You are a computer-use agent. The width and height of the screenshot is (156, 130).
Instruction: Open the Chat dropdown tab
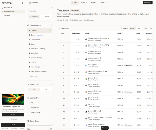coord(75,3)
